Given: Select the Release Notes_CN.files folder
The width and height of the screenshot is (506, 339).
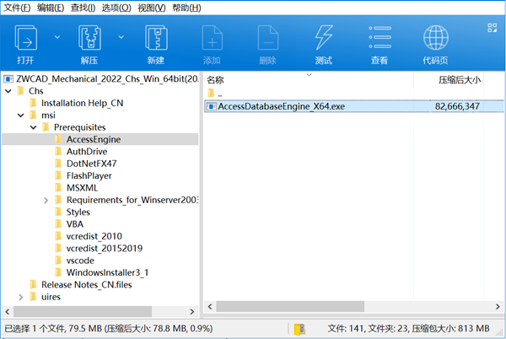Looking at the screenshot, I should (80, 285).
